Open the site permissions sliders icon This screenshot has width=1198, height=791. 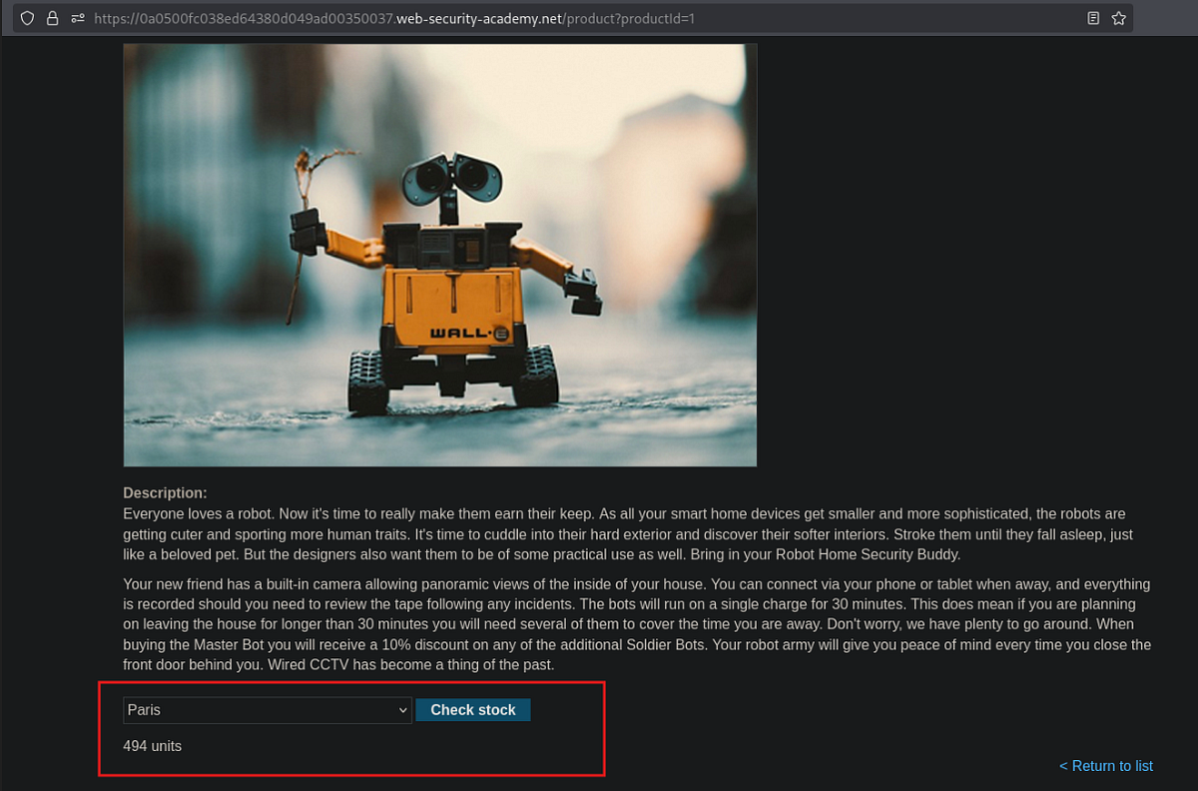[77, 17]
